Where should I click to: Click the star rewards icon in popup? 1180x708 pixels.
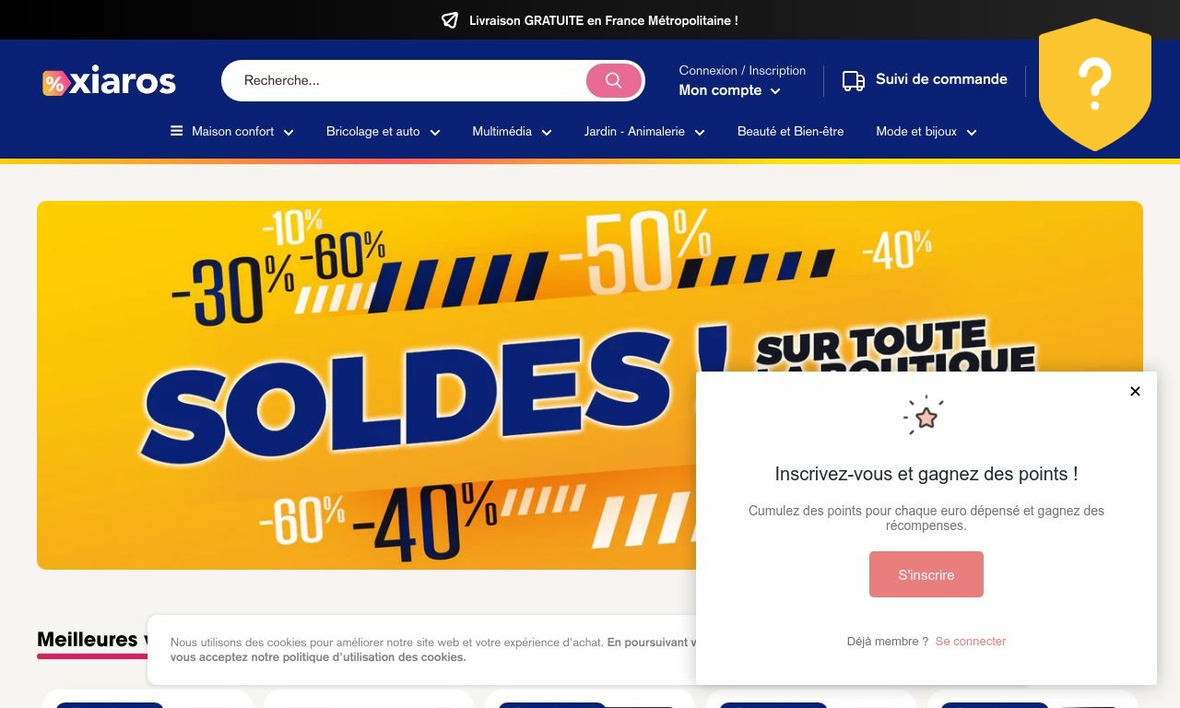coord(926,417)
